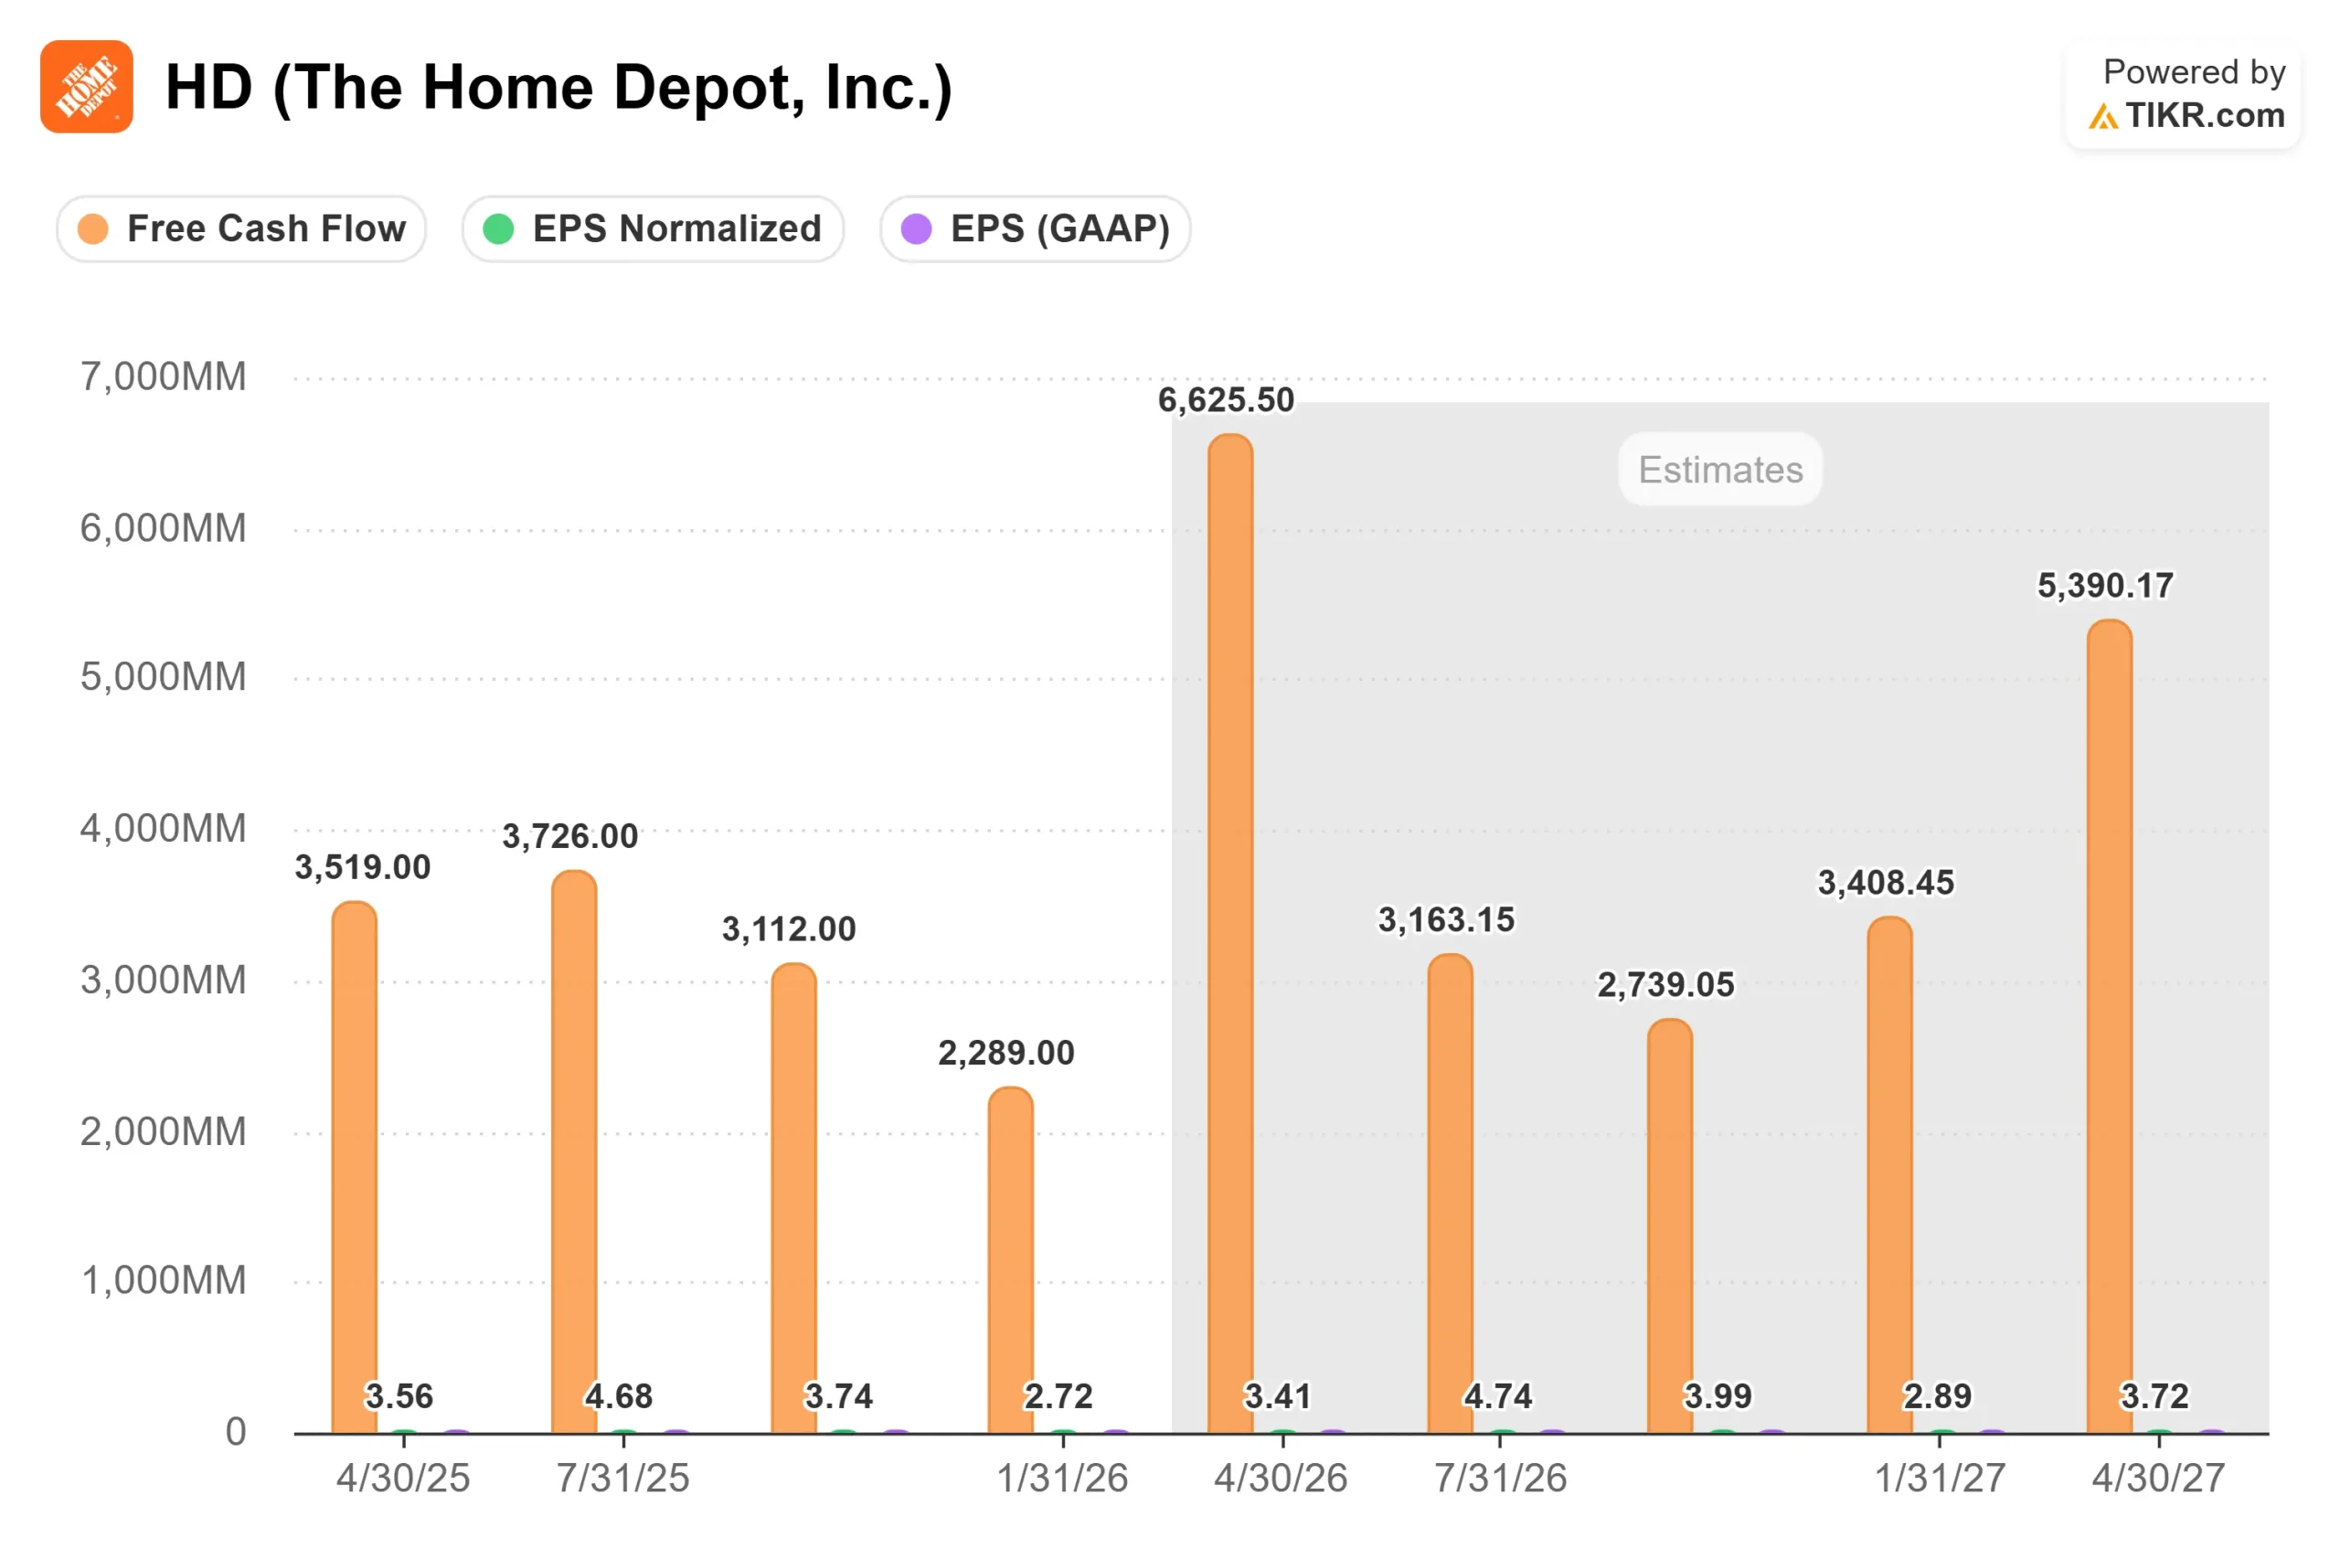Click the HD (The Home Depot, Inc.) title
The height and width of the screenshot is (1559, 2340).
tap(558, 88)
